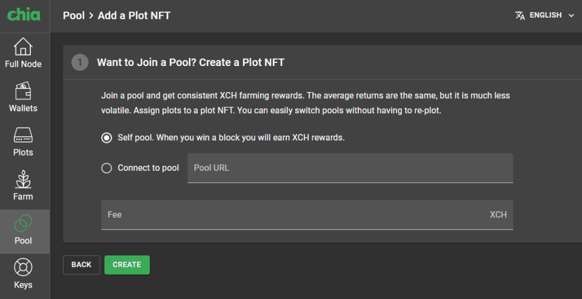The height and width of the screenshot is (299, 582).
Task: Choose the Connect to pool radio
Action: click(107, 168)
